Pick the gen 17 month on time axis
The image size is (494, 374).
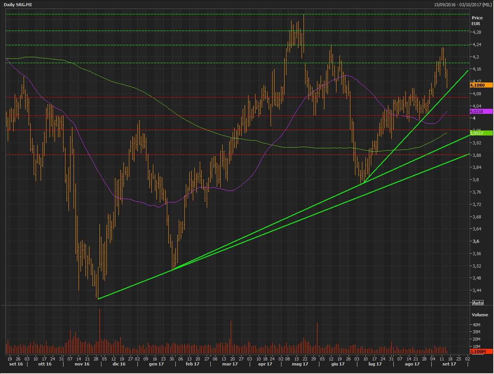coord(156,364)
